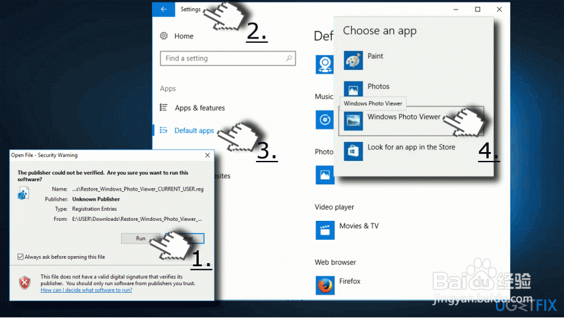Click the Paint palette icon
This screenshot has width=564, height=318.
click(x=353, y=61)
